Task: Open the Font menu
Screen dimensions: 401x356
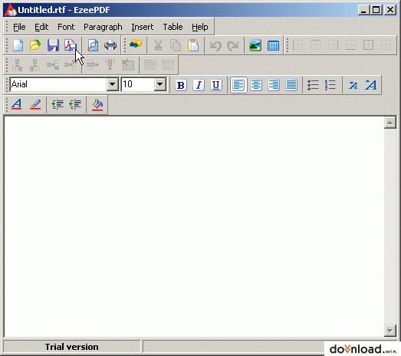Action: [66, 27]
